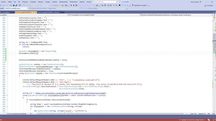Open the Prueba menu
The height and width of the screenshot is (121, 216).
tap(48, 2)
